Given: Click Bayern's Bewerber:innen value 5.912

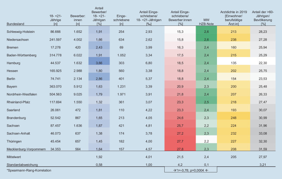Looking at the screenshot, I should [x=78, y=87].
